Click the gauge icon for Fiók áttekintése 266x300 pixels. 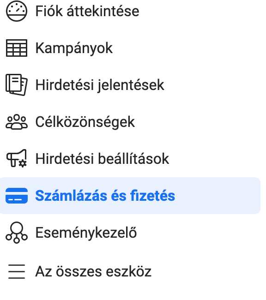pyautogui.click(x=17, y=11)
